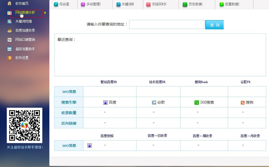Image resolution: width=269 pixels, height=167 pixels.
Task: Click the 关键词挖掘 sidebar icon
Action: 9,21
